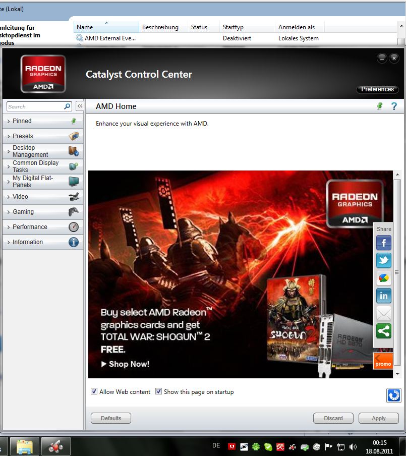Click the Google Buzz share icon

384,278
